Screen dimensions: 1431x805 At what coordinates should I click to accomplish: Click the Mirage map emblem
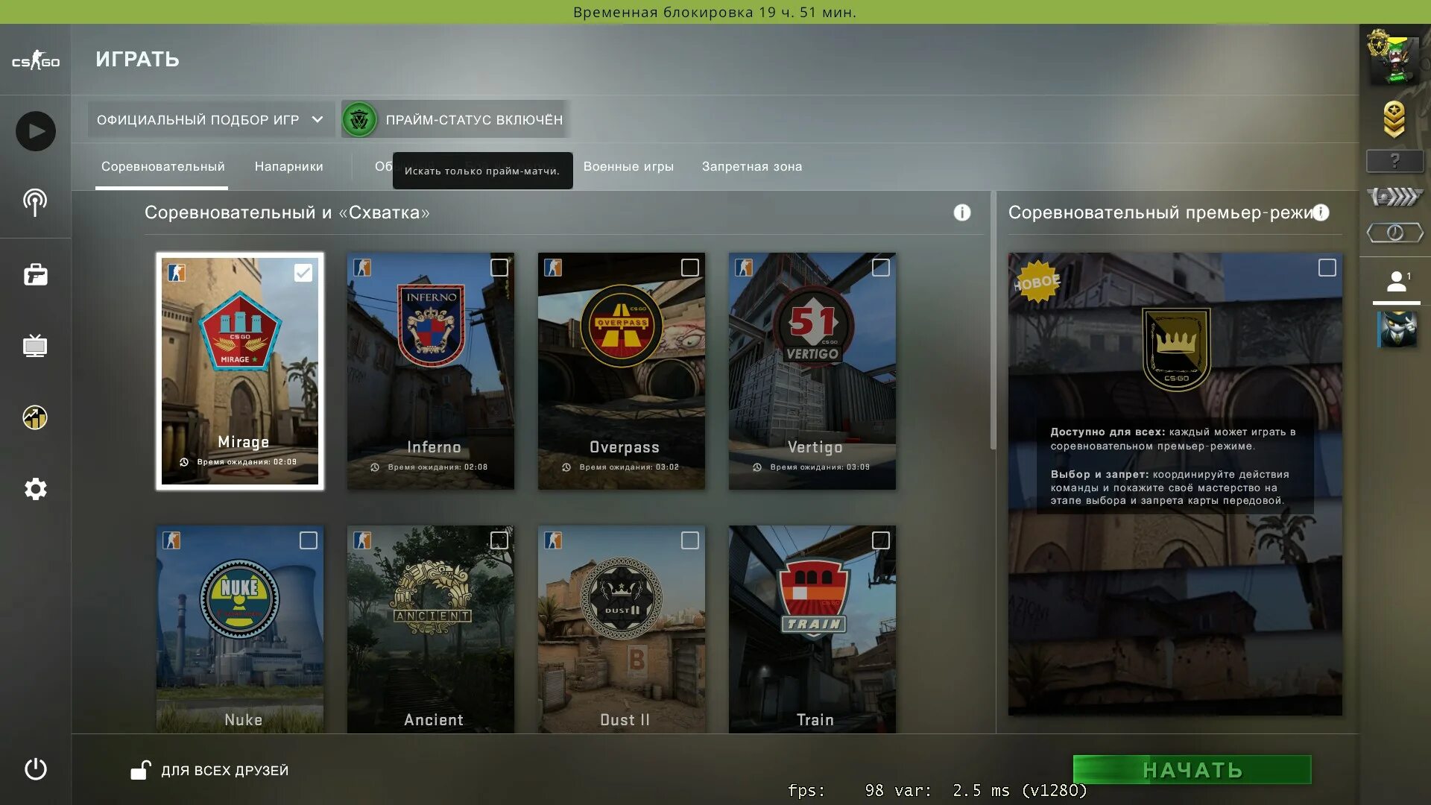(x=239, y=331)
